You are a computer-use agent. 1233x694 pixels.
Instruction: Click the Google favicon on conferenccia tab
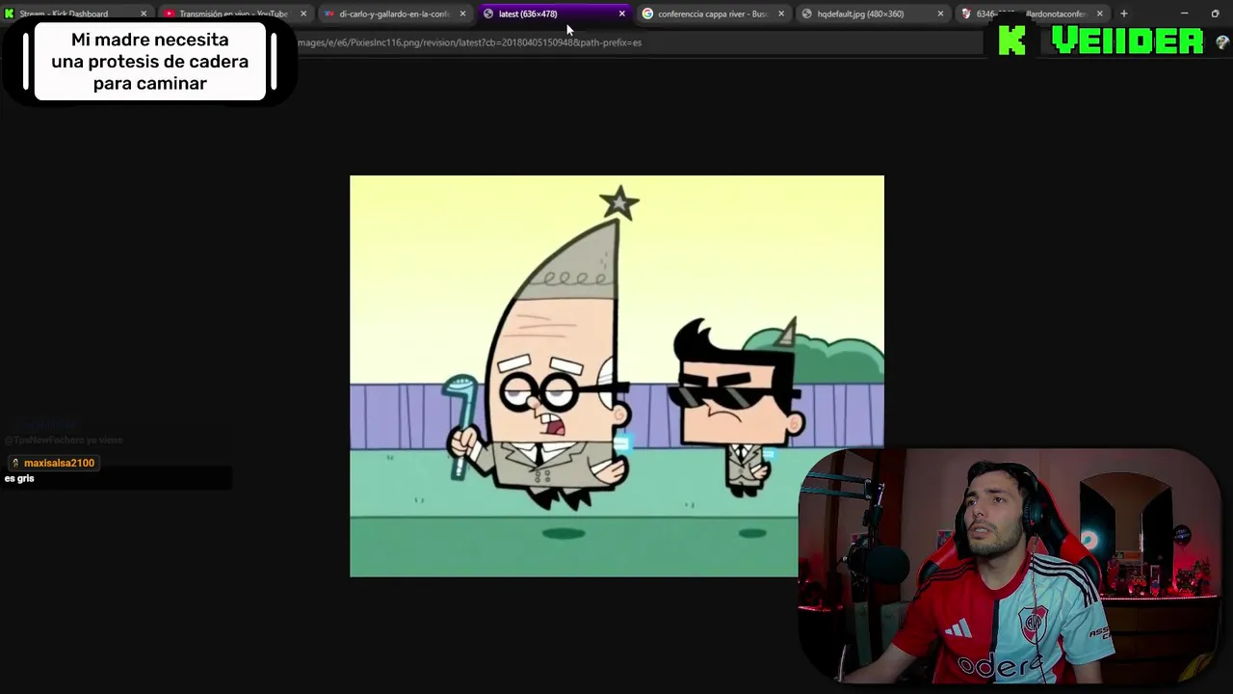647,13
